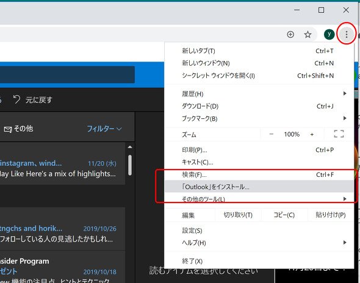Choose 設定(S) from the menu
The height and width of the screenshot is (283, 360).
point(259,231)
